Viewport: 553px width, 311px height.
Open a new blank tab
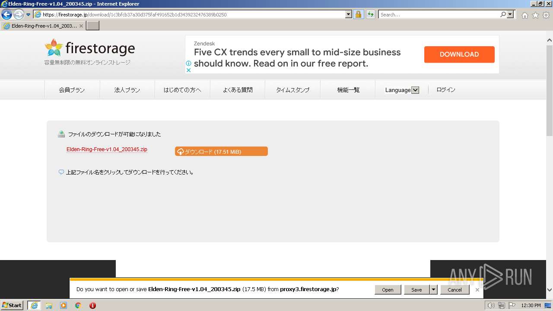pyautogui.click(x=93, y=26)
